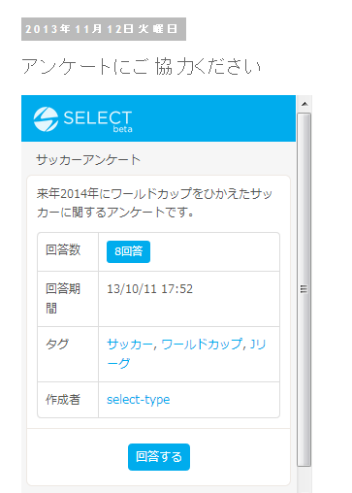Open the ワールドカップ tag link
The height and width of the screenshot is (493, 352).
202,344
